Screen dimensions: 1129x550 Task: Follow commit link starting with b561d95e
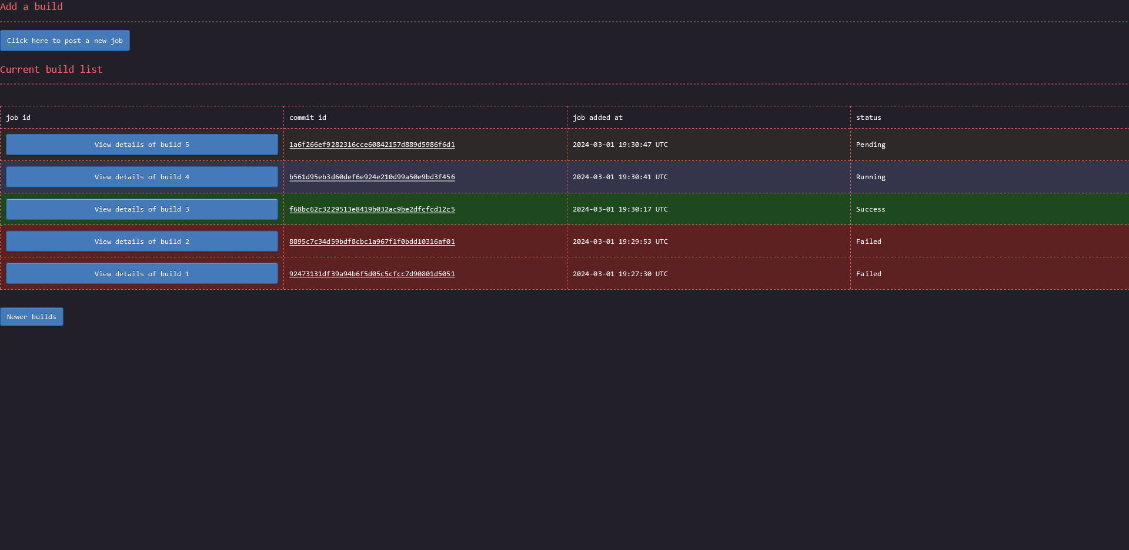coord(372,177)
